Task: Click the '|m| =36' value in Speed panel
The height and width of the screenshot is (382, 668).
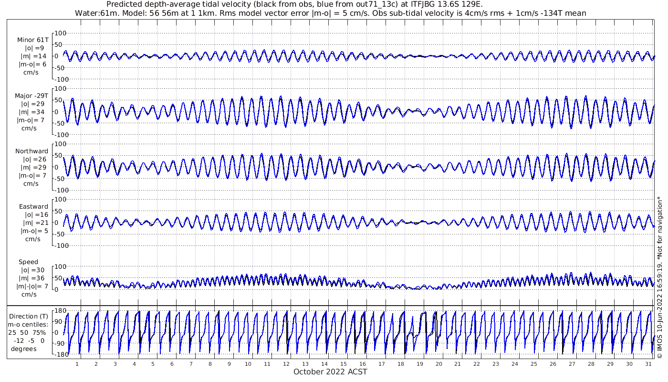Action: tap(31, 278)
